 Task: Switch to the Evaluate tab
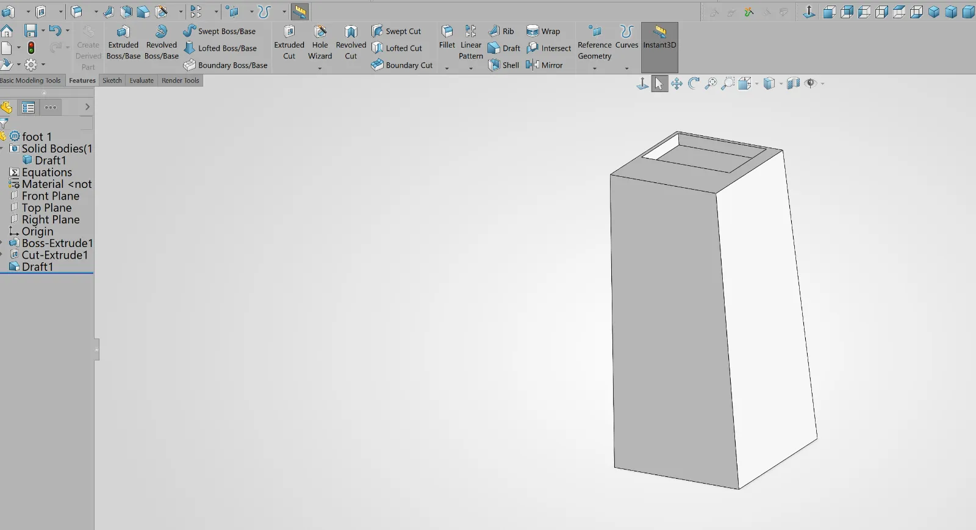point(142,81)
